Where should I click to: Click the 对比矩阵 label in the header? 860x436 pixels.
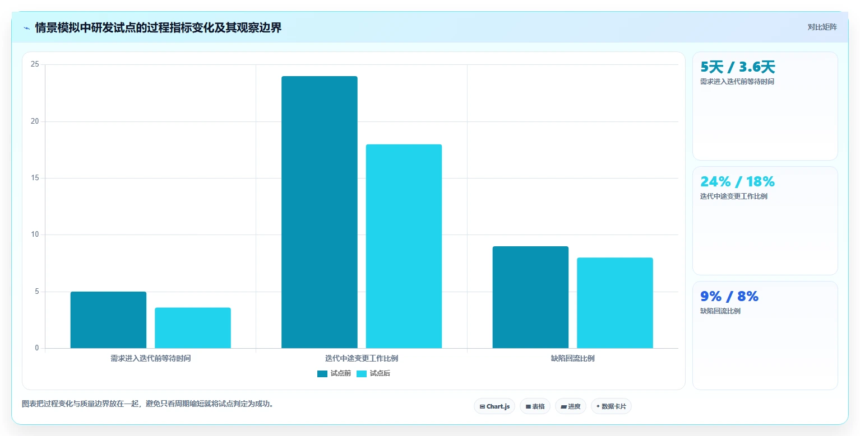(822, 27)
